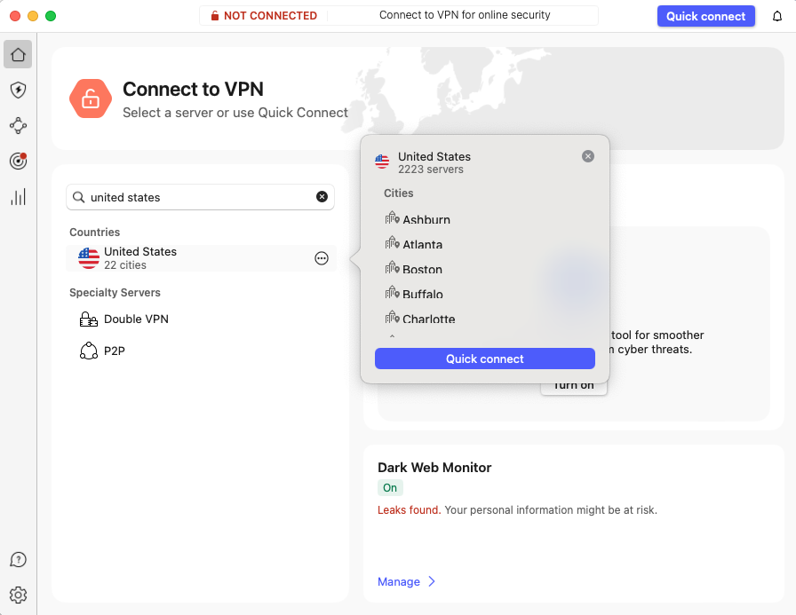Open the statistics bars icon
The height and width of the screenshot is (615, 796).
(18, 197)
